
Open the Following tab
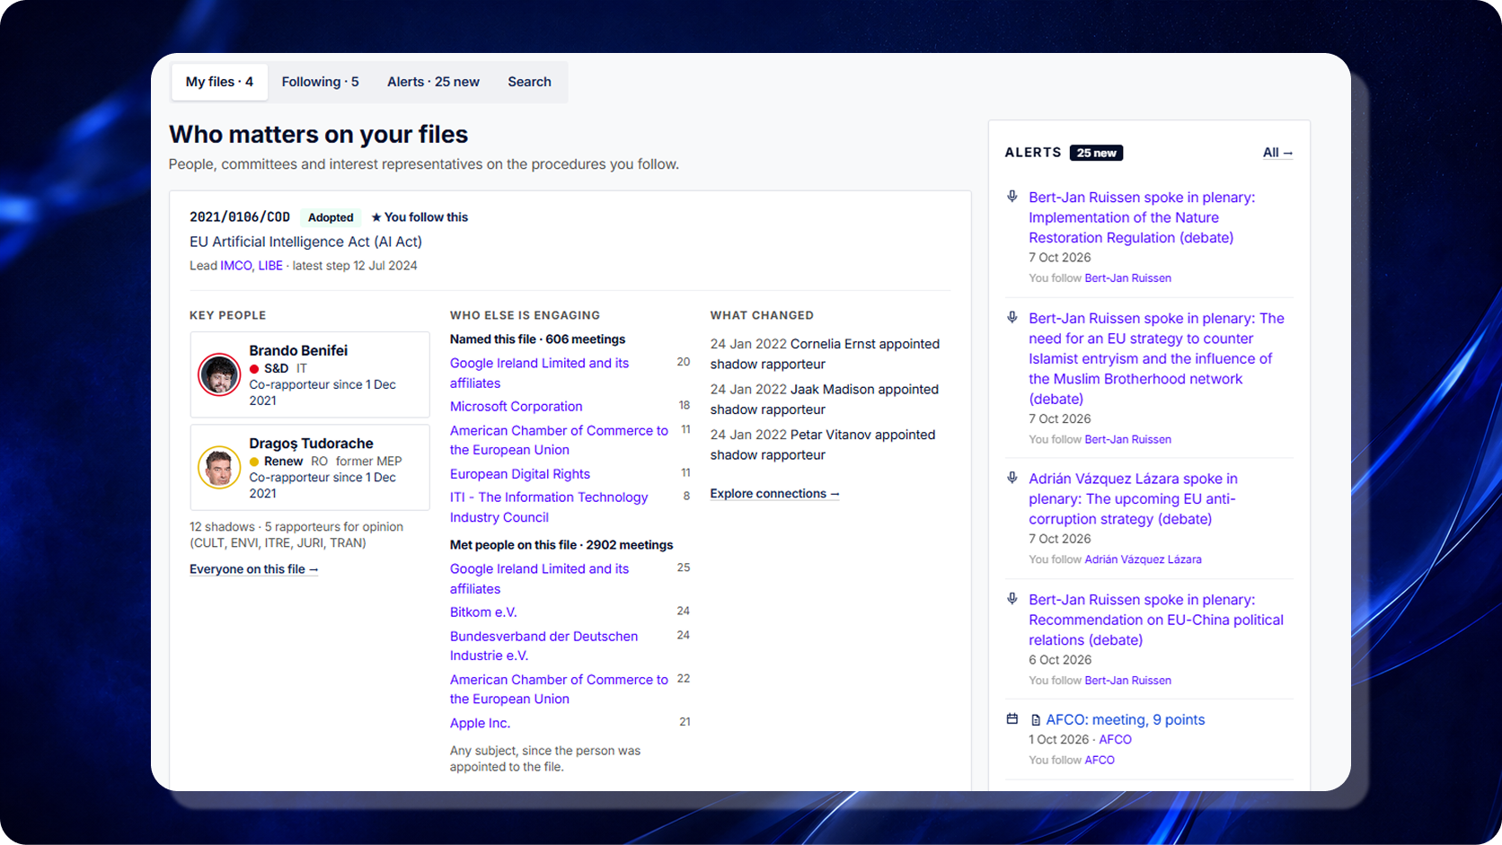320,82
